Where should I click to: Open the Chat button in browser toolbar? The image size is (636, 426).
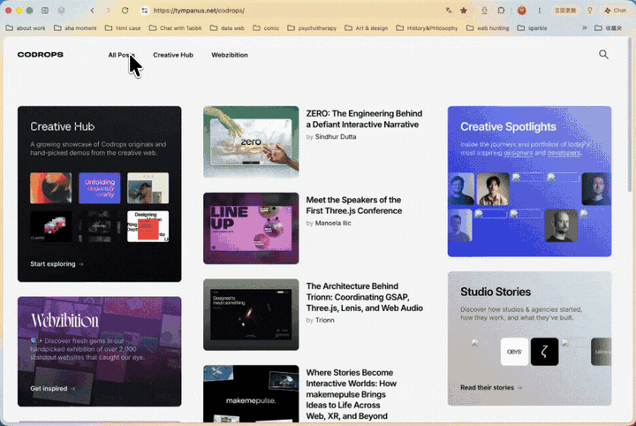(x=616, y=11)
